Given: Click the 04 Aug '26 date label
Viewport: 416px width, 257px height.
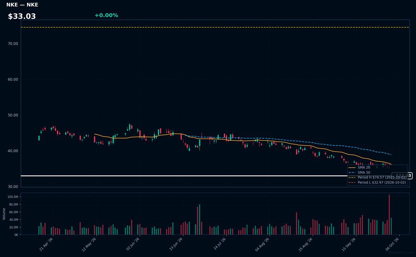Looking at the screenshot, I should (x=262, y=244).
